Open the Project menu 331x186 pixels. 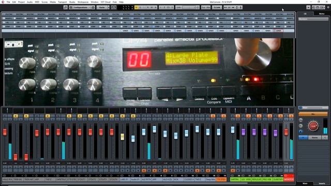(21, 2)
